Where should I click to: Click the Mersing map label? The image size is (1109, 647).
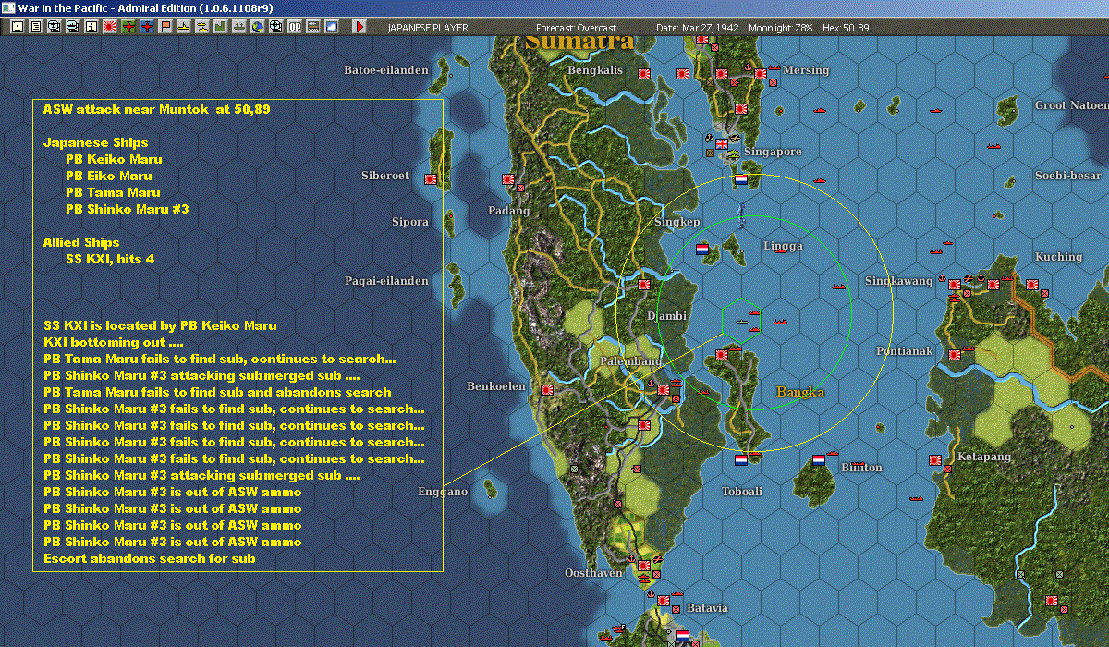[806, 70]
